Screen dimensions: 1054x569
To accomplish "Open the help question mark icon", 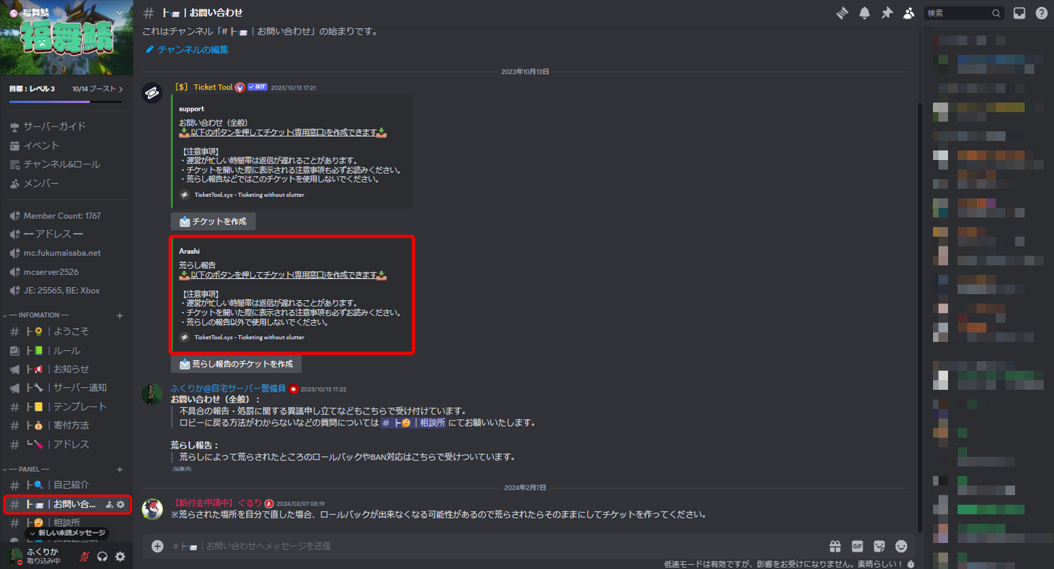I will coord(1041,13).
